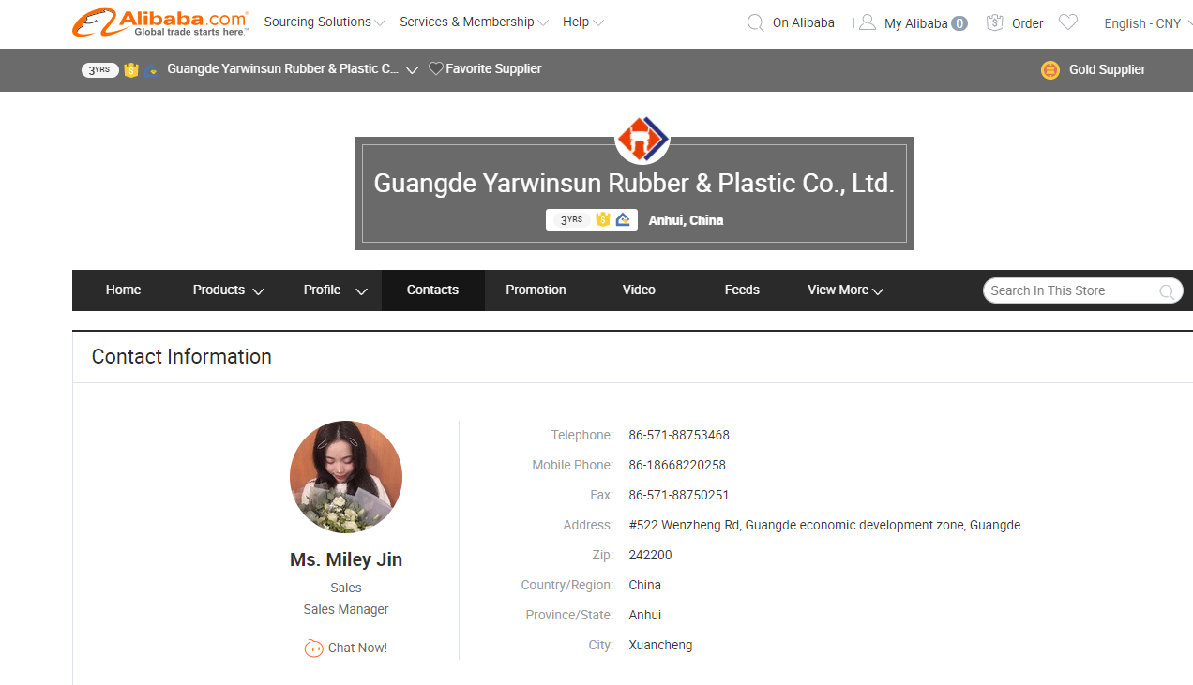1193x685 pixels.
Task: Click the Order clipboard icon
Action: [x=995, y=22]
